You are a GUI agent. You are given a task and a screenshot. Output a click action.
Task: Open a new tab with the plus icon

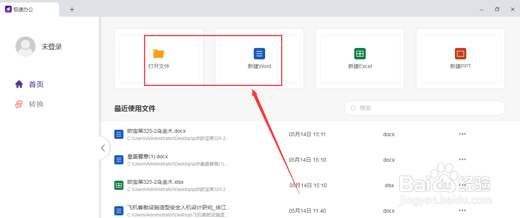72,10
